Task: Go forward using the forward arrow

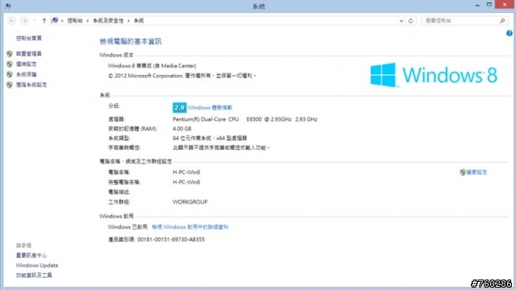Action: pyautogui.click(x=24, y=21)
